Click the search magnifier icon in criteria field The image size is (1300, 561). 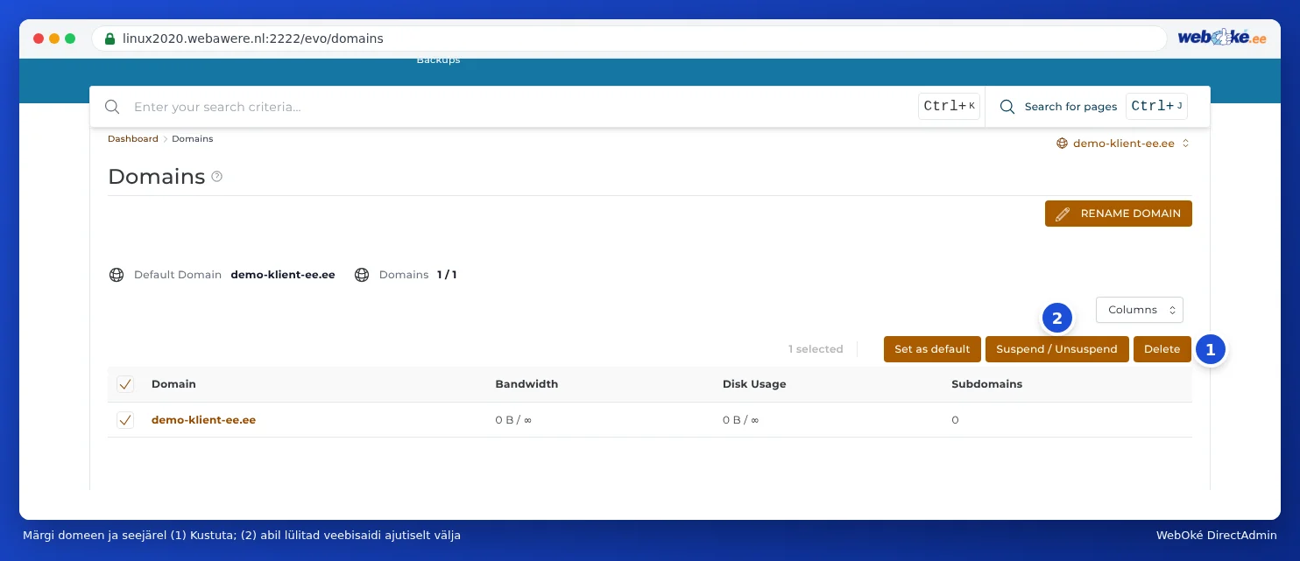point(112,107)
